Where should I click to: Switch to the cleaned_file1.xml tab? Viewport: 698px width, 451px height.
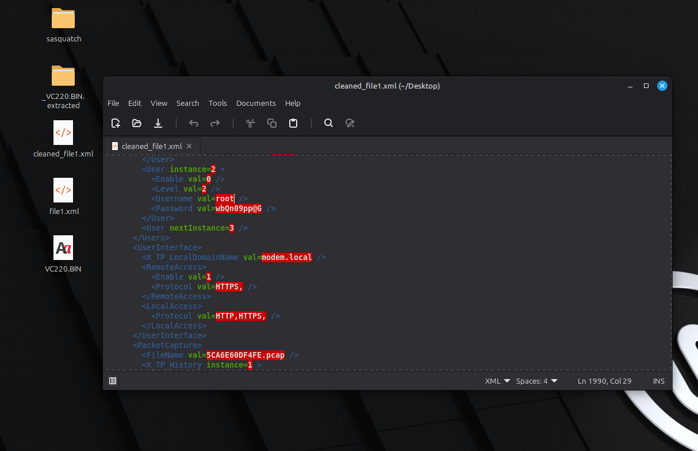[x=152, y=146]
